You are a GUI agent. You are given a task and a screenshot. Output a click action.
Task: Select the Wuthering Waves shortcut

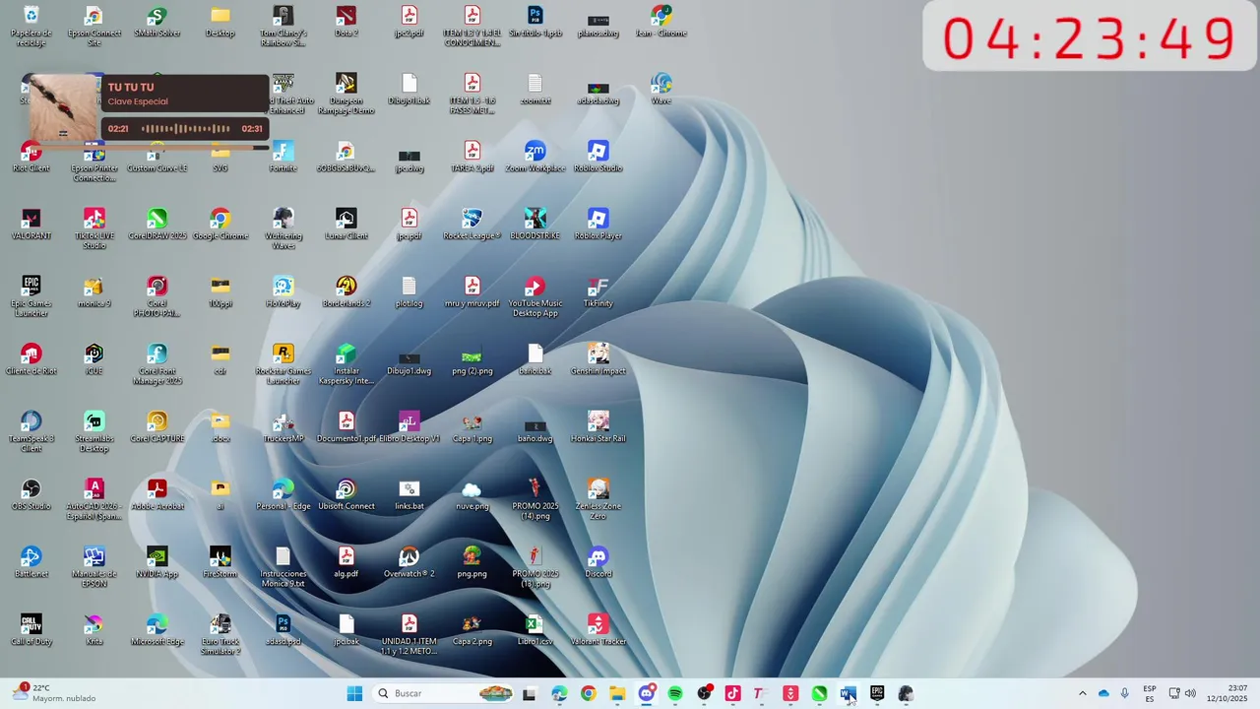[283, 228]
